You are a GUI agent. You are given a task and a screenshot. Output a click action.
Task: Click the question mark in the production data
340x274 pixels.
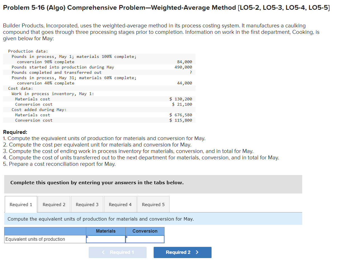point(191,72)
